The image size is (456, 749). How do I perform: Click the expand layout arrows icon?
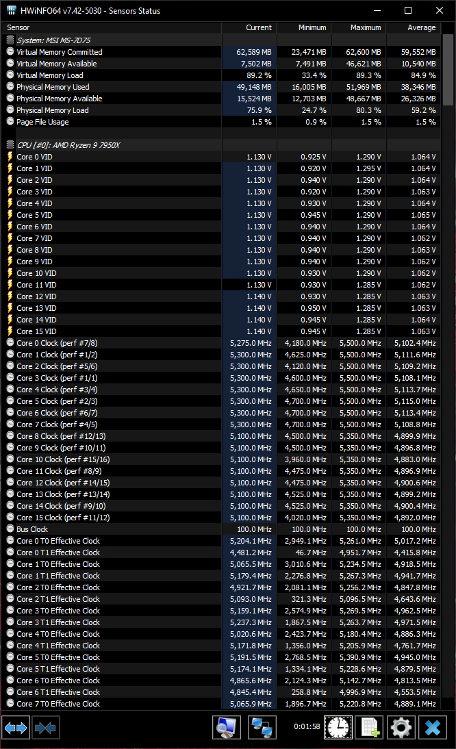pyautogui.click(x=16, y=728)
